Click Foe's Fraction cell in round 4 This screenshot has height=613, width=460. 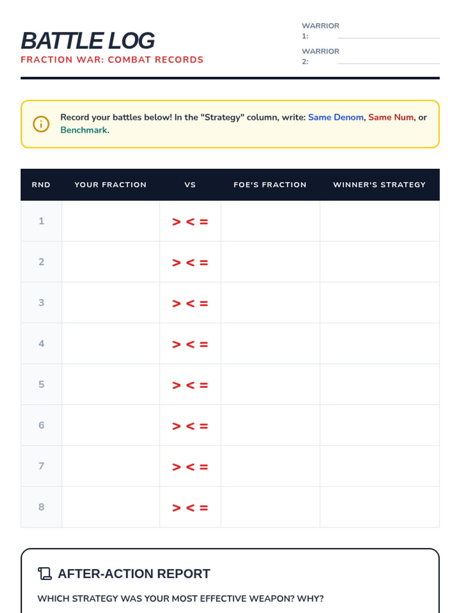coord(270,344)
